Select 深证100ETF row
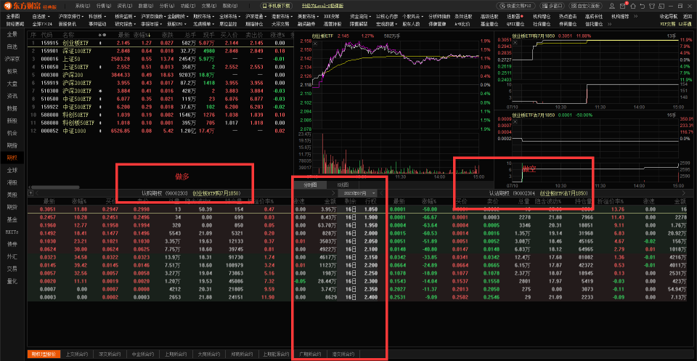This screenshot has height=361, width=697. (160, 51)
